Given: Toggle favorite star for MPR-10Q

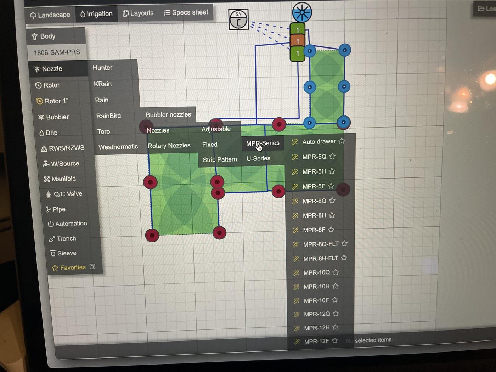Looking at the screenshot, I should tap(336, 272).
